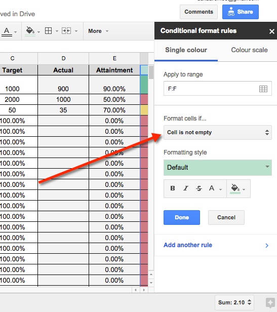
Task: Open the Sum: 2.10 selector
Action: [234, 302]
